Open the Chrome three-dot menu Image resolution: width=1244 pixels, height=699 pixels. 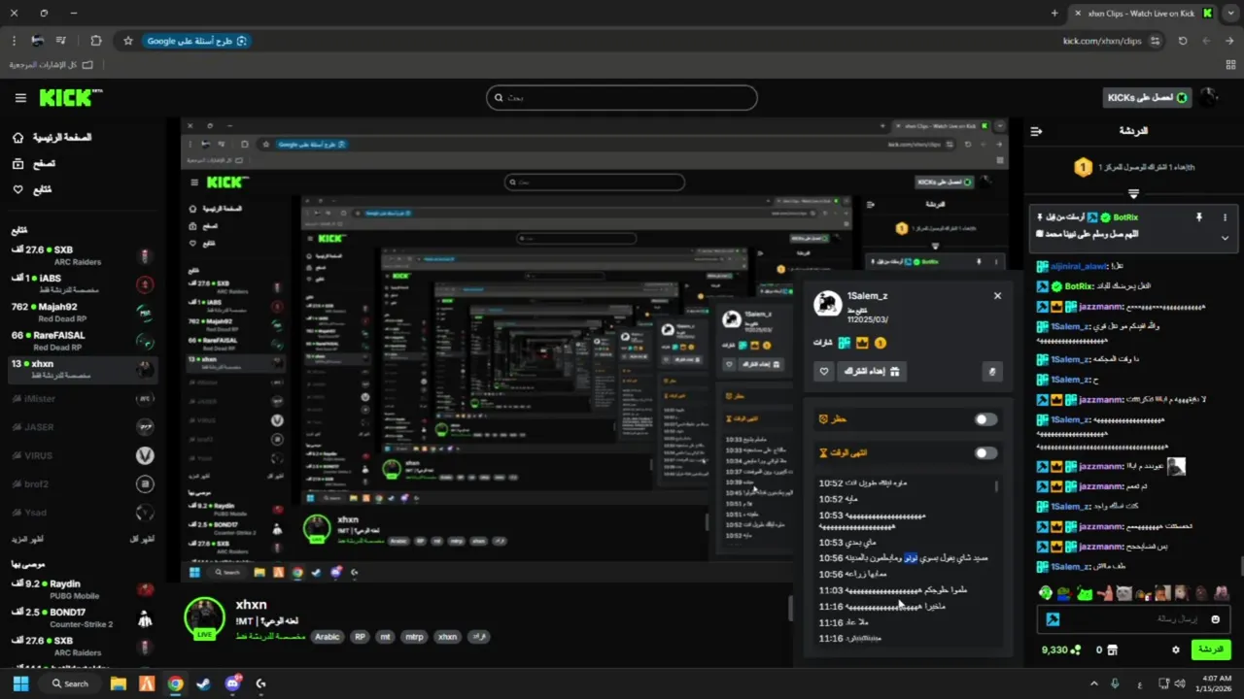tap(14, 41)
